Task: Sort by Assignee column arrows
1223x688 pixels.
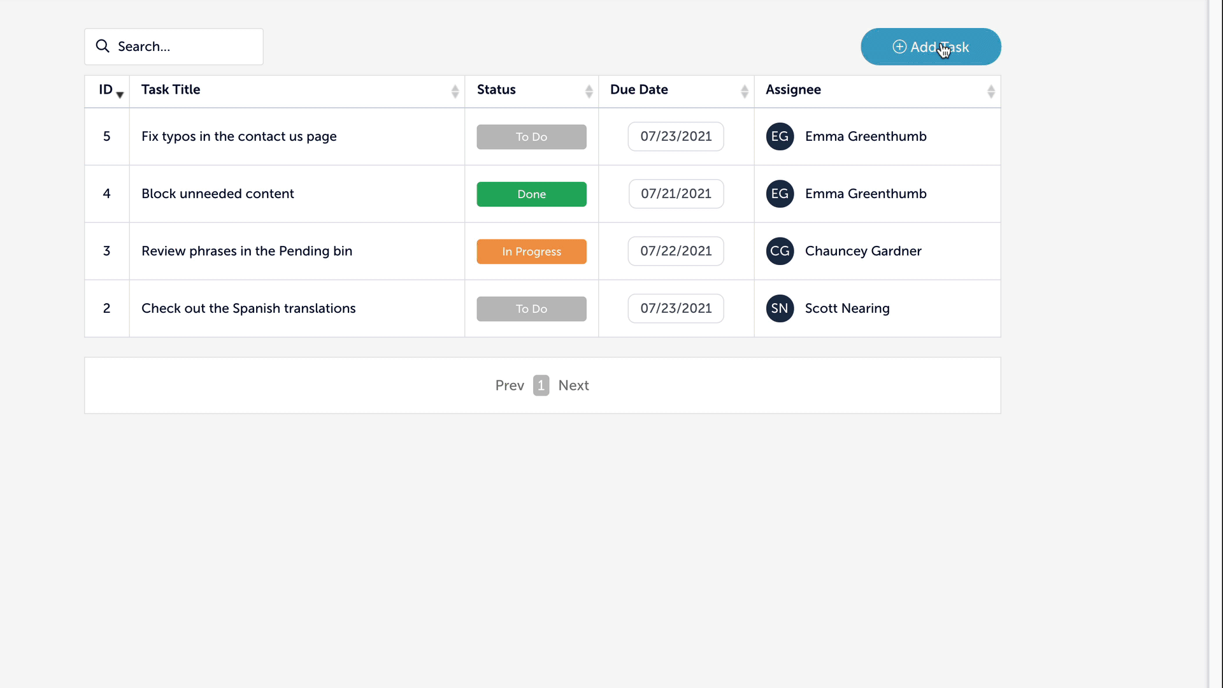Action: pyautogui.click(x=991, y=92)
